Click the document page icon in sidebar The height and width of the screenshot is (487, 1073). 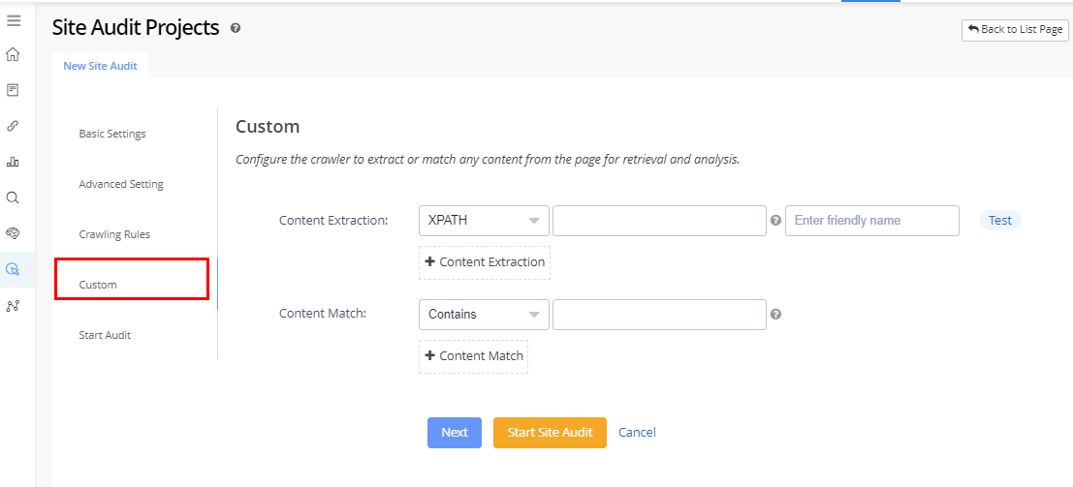coord(14,90)
